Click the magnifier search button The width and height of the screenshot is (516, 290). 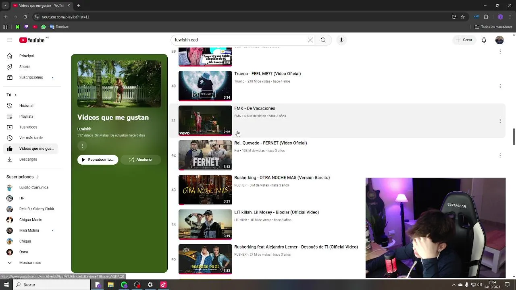(x=323, y=40)
